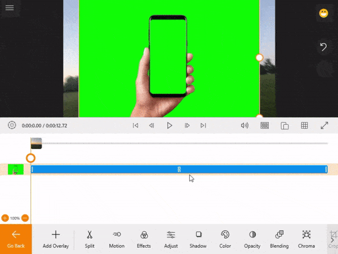The image size is (338, 254).
Task: Click the left trim handle of overlay clip
Action: click(33, 169)
